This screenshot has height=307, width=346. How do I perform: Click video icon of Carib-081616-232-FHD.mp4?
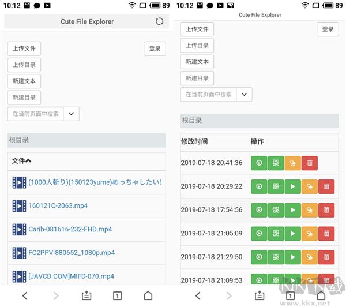click(19, 230)
